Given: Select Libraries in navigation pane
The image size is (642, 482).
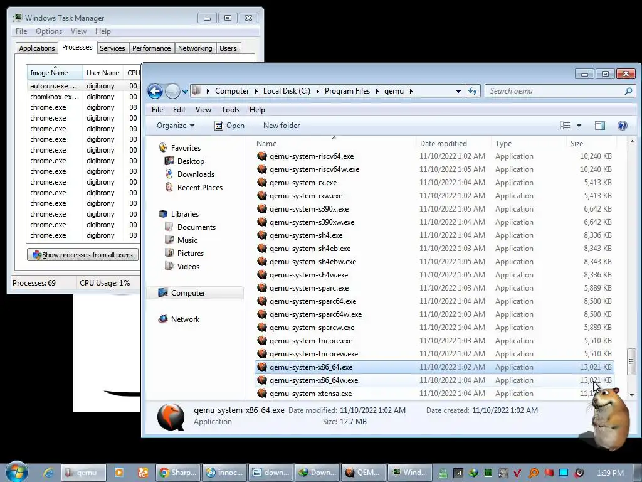Looking at the screenshot, I should coord(185,214).
